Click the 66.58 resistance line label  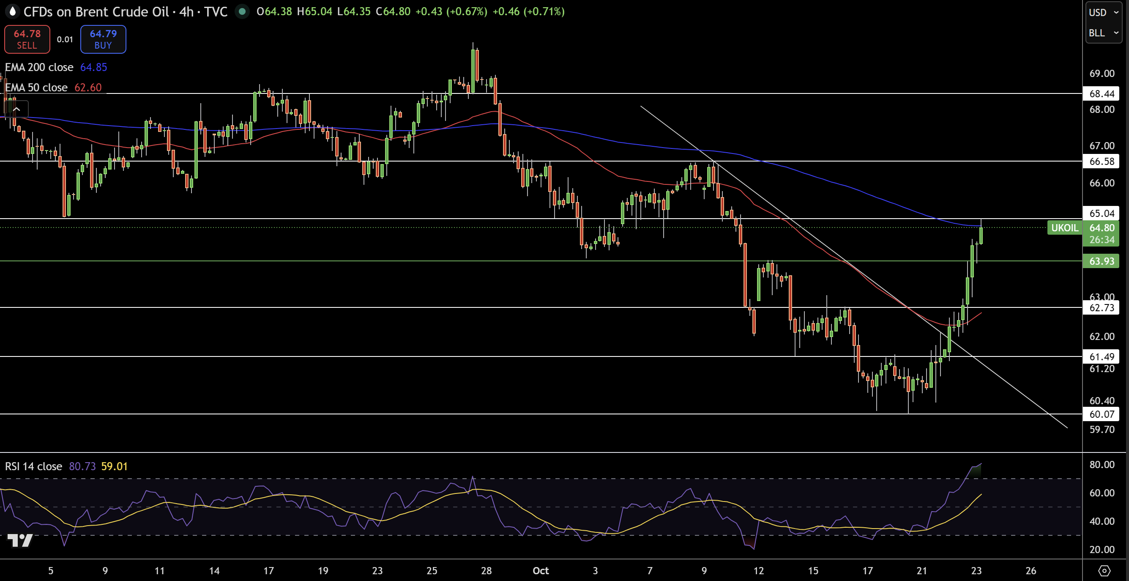1102,162
